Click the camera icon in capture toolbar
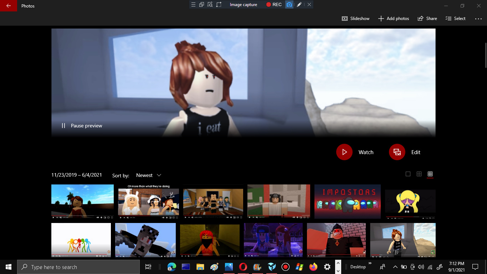 [289, 5]
